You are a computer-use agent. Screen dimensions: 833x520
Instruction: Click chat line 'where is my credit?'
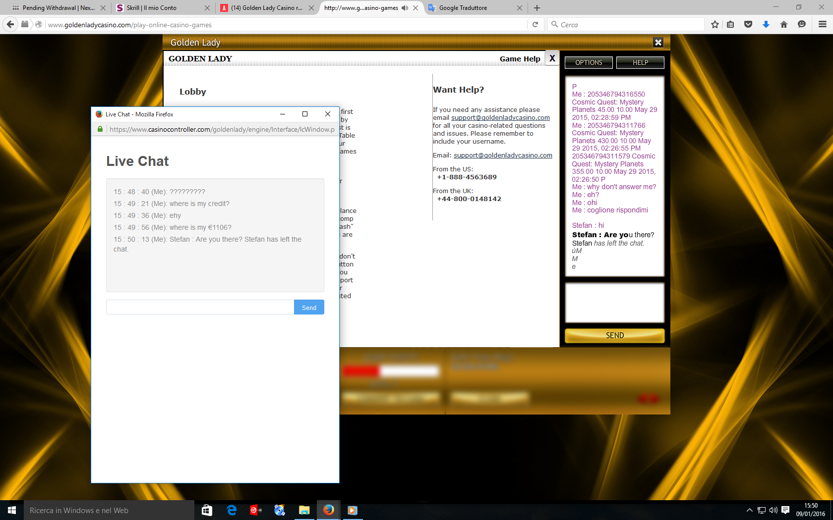(172, 204)
